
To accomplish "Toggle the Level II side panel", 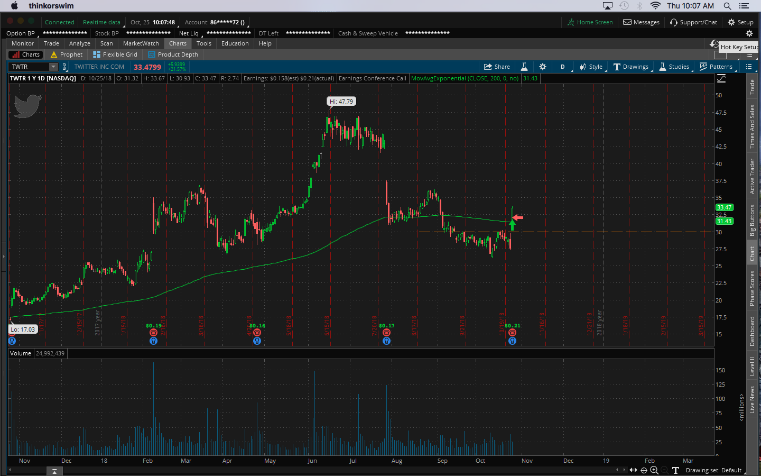I will pos(752,366).
